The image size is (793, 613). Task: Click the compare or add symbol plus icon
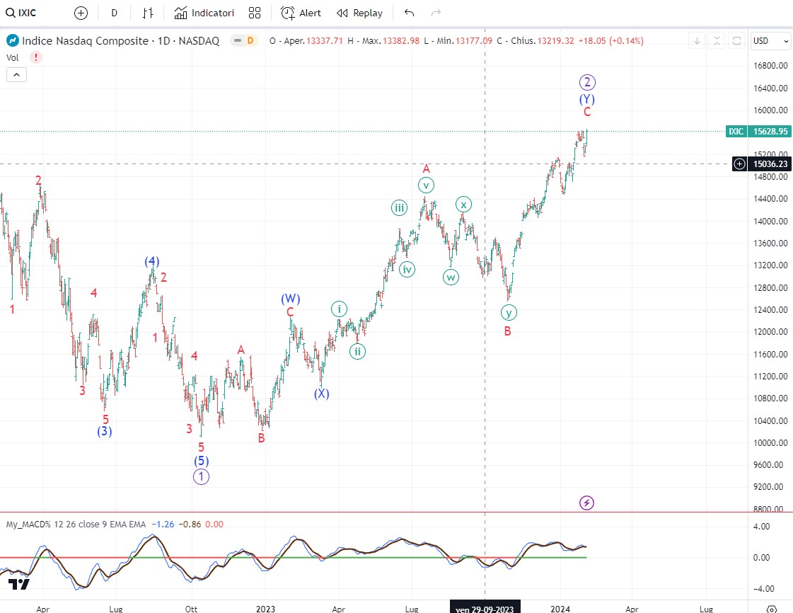pyautogui.click(x=81, y=13)
